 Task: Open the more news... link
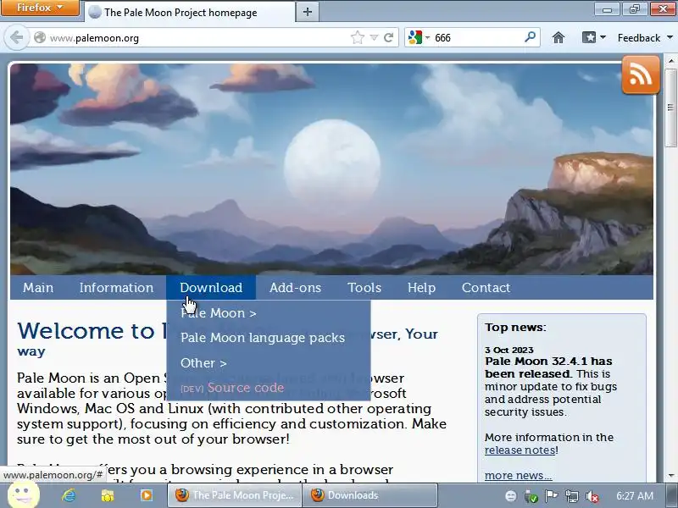(x=518, y=475)
